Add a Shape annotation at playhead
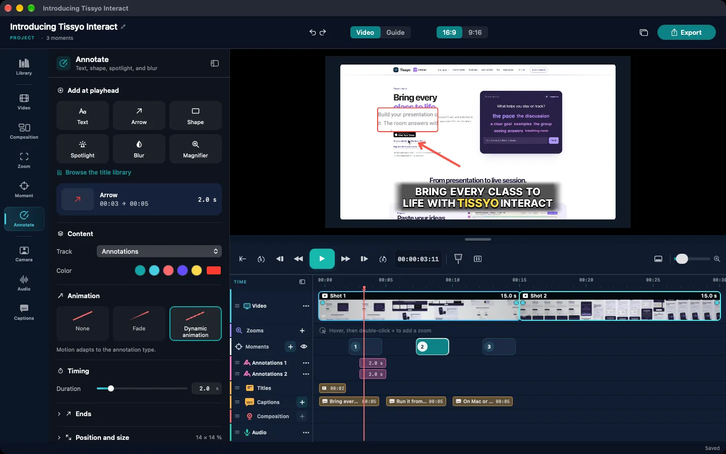Screen dimensions: 726x454 [x=196, y=116]
